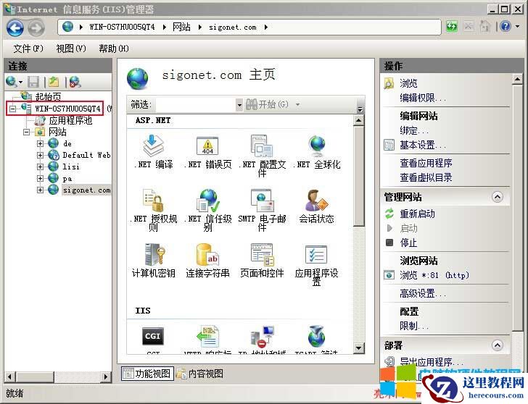
Task: Select 起始页 in tree
Action: point(48,97)
